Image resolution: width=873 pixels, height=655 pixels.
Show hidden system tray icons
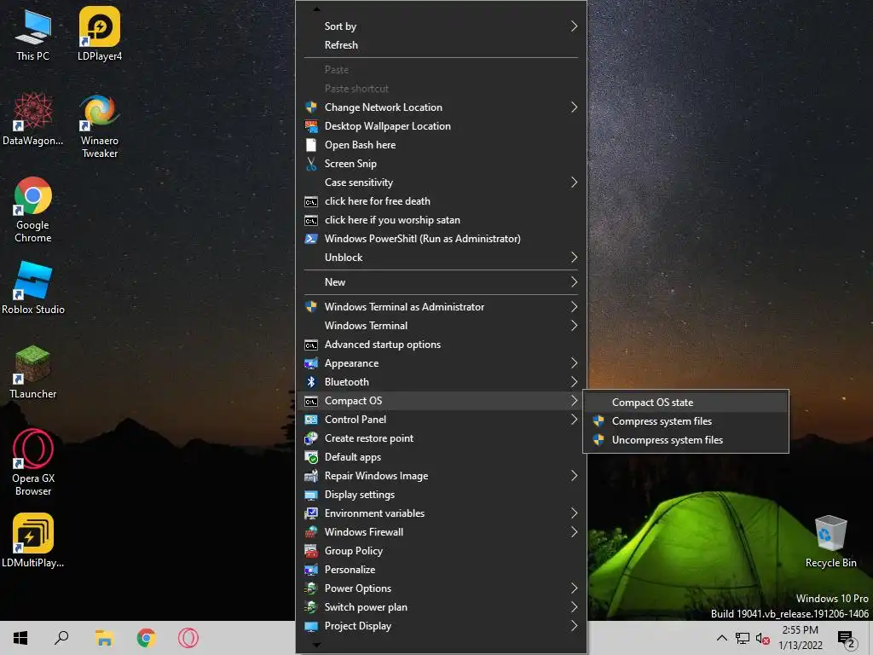click(721, 638)
